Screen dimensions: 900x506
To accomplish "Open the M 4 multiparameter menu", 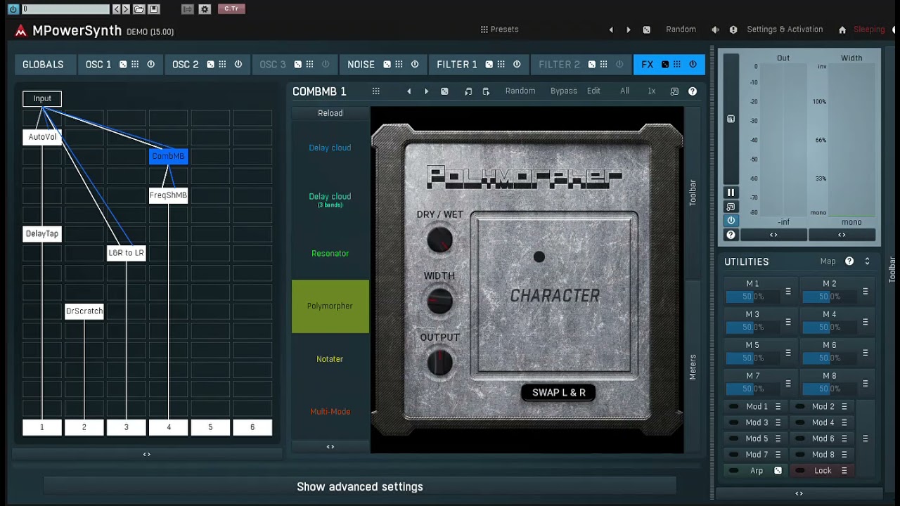I will point(866,322).
